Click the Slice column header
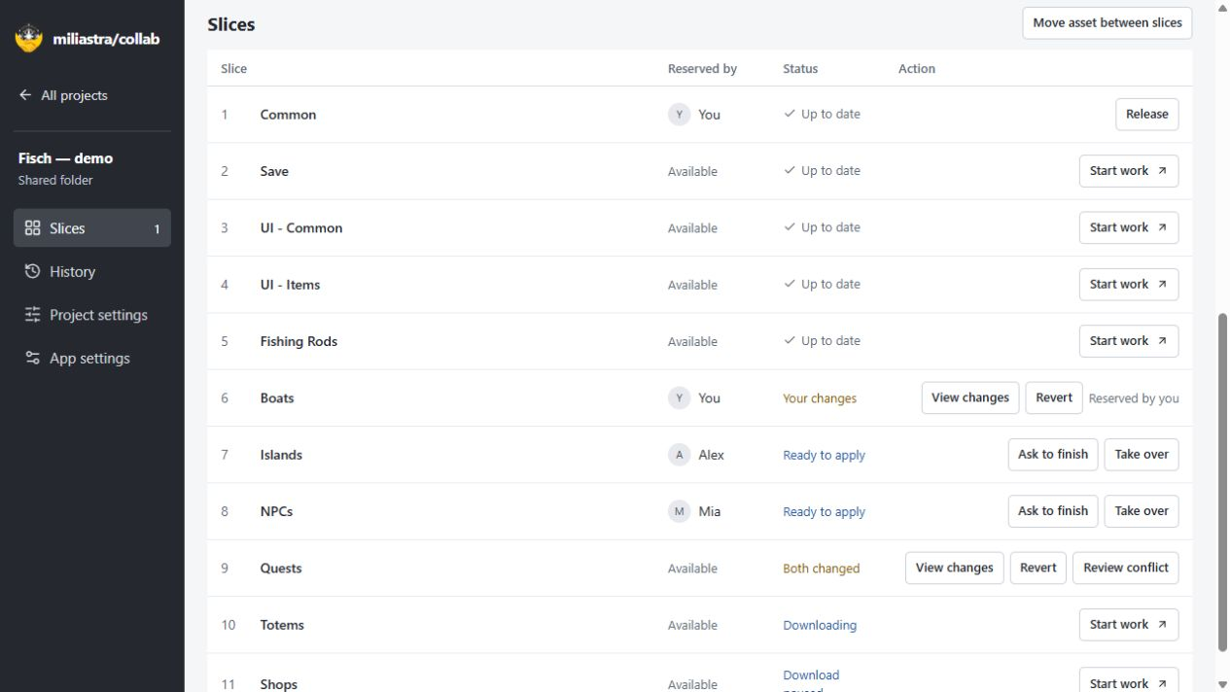The width and height of the screenshot is (1230, 692). coord(233,69)
